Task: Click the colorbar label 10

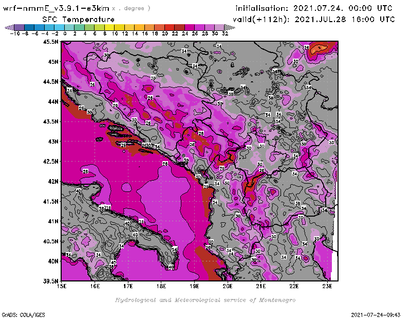Action: click(x=115, y=34)
